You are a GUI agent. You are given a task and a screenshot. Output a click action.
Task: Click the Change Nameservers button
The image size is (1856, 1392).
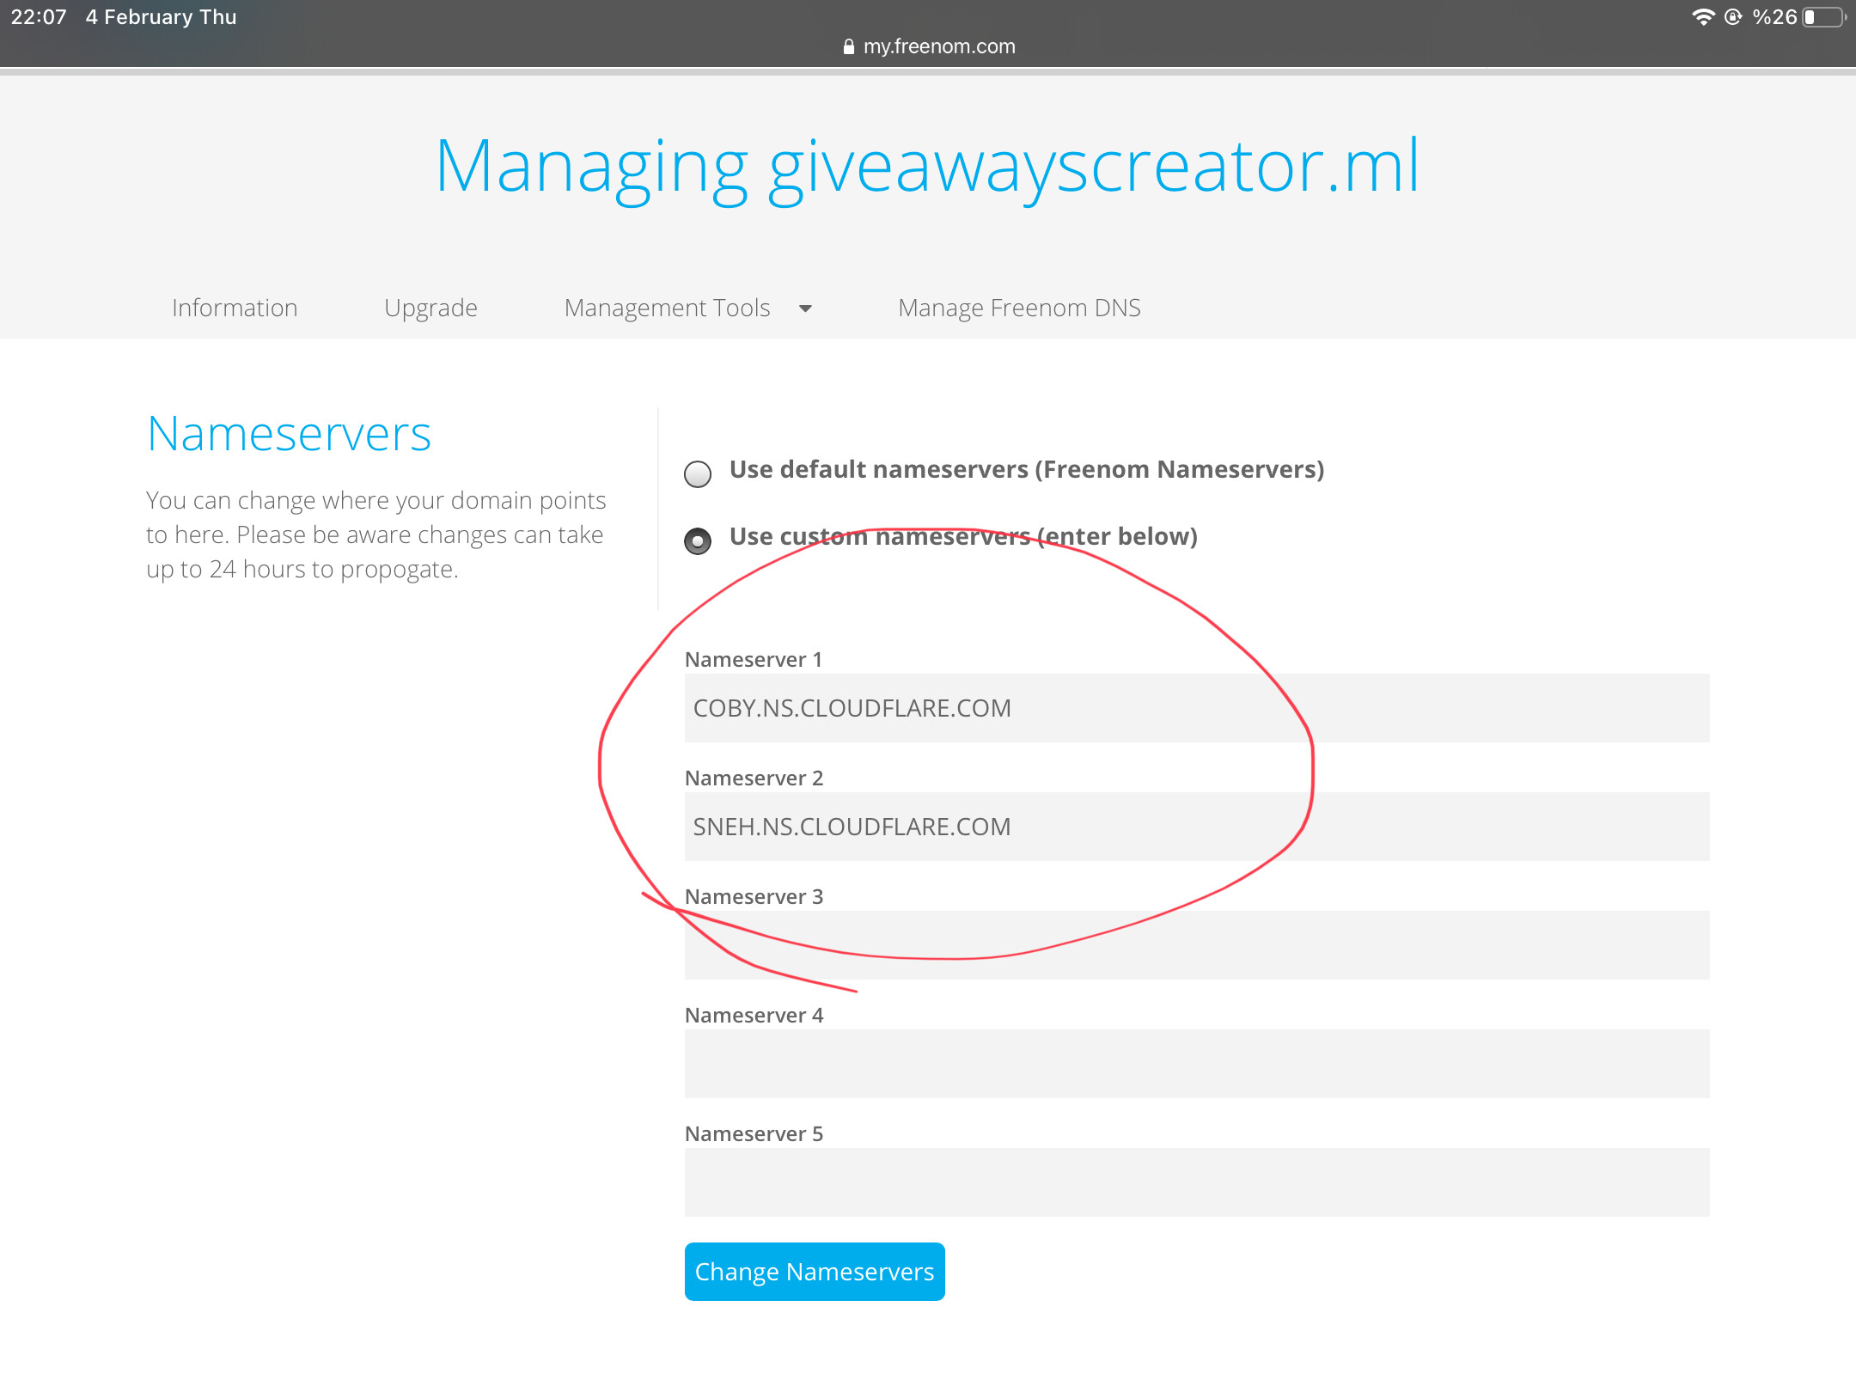tap(815, 1272)
